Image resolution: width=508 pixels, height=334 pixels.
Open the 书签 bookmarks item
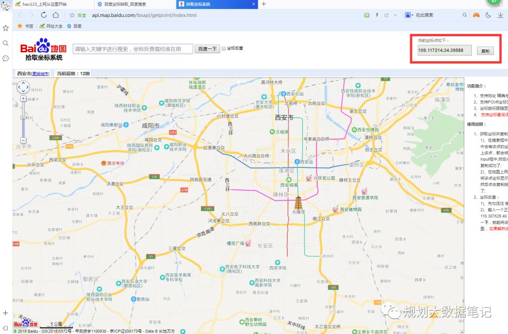pyautogui.click(x=25, y=26)
